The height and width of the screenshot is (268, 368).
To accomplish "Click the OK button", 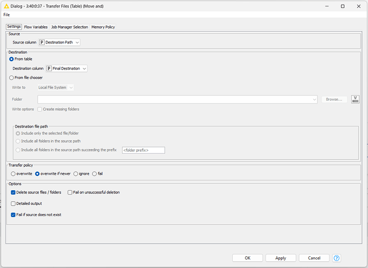I will (x=248, y=258).
